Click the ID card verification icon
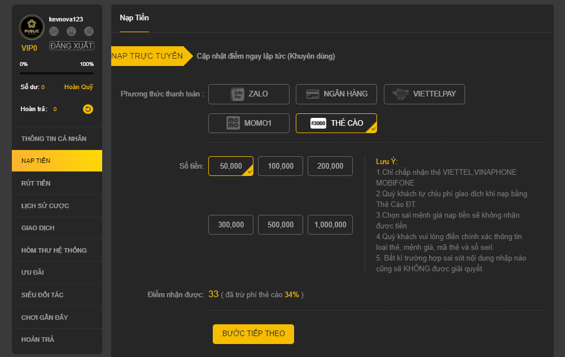This screenshot has height=357, width=565. [54, 32]
